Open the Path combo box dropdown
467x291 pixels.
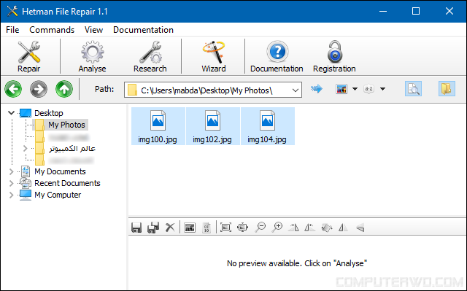click(295, 90)
